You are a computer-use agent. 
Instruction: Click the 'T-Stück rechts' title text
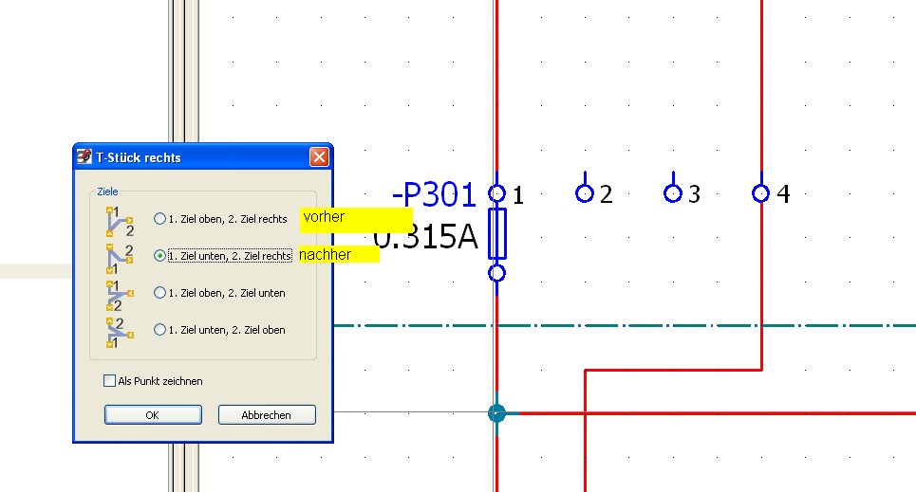coord(139,157)
